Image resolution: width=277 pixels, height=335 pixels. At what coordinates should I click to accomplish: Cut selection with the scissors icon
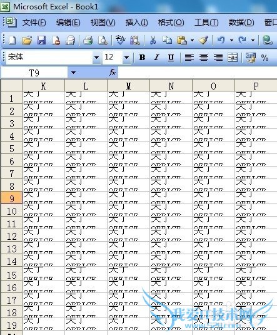pyautogui.click(x=153, y=40)
